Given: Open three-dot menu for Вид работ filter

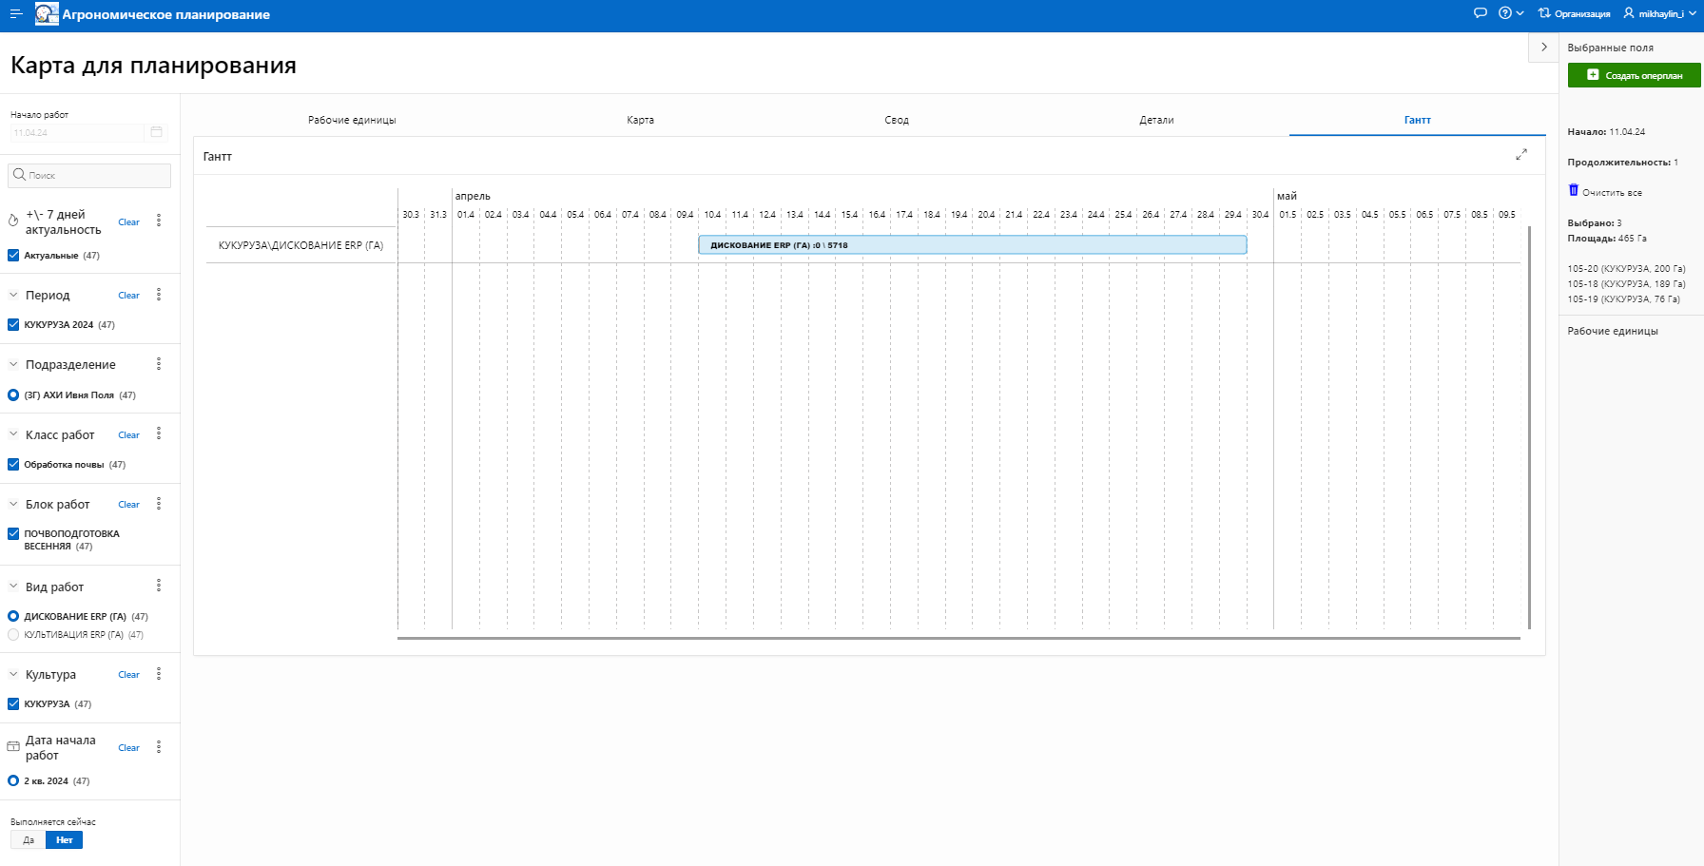Looking at the screenshot, I should point(159,586).
